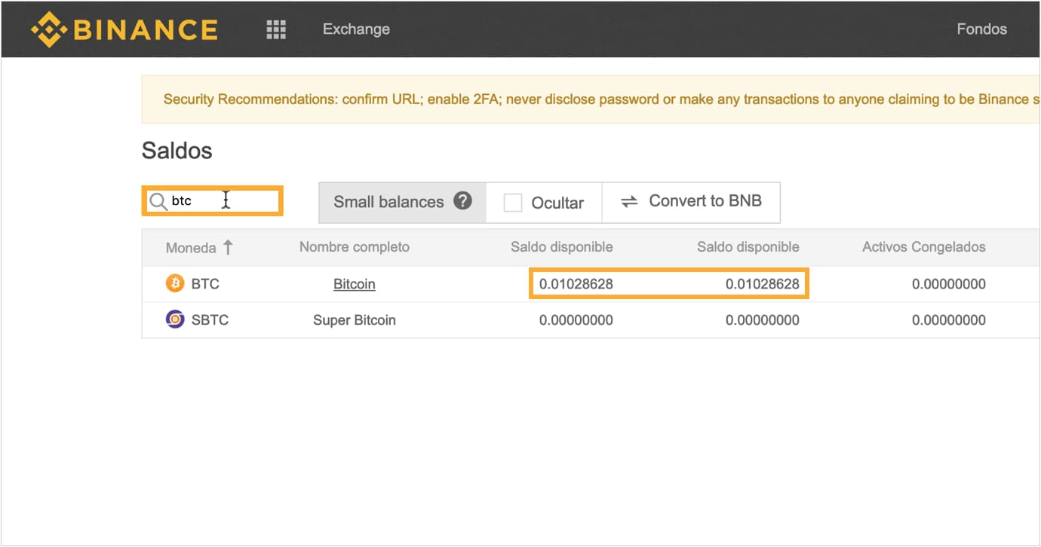Click the SBTC coin icon
This screenshot has height=547, width=1041.
pos(175,319)
